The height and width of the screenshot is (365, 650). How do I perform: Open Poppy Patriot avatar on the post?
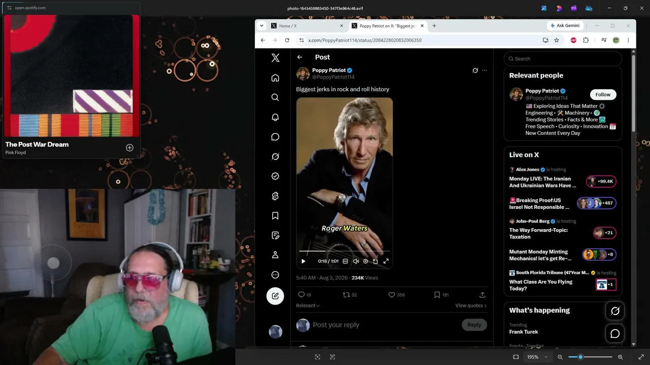(303, 74)
